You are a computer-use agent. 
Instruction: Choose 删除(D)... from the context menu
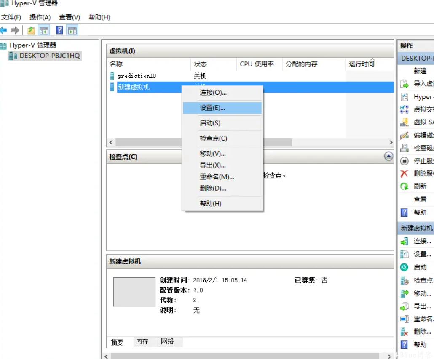222,189
